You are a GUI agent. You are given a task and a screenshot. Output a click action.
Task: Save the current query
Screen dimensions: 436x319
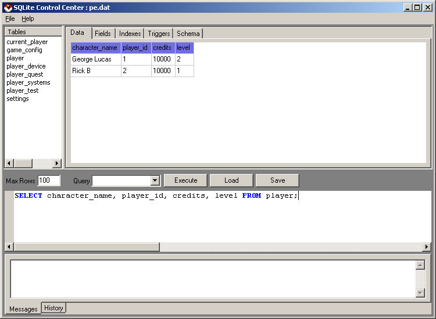(277, 180)
